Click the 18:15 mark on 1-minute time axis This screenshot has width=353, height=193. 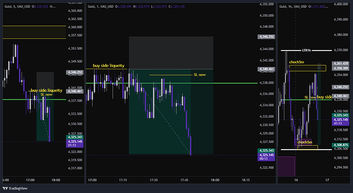pos(246,180)
